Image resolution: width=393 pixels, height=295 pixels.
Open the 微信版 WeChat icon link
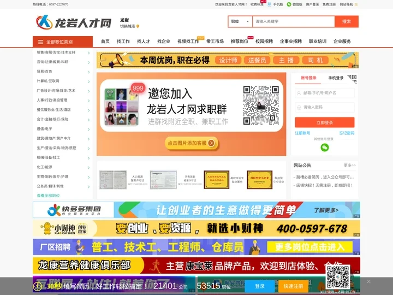(289, 4)
